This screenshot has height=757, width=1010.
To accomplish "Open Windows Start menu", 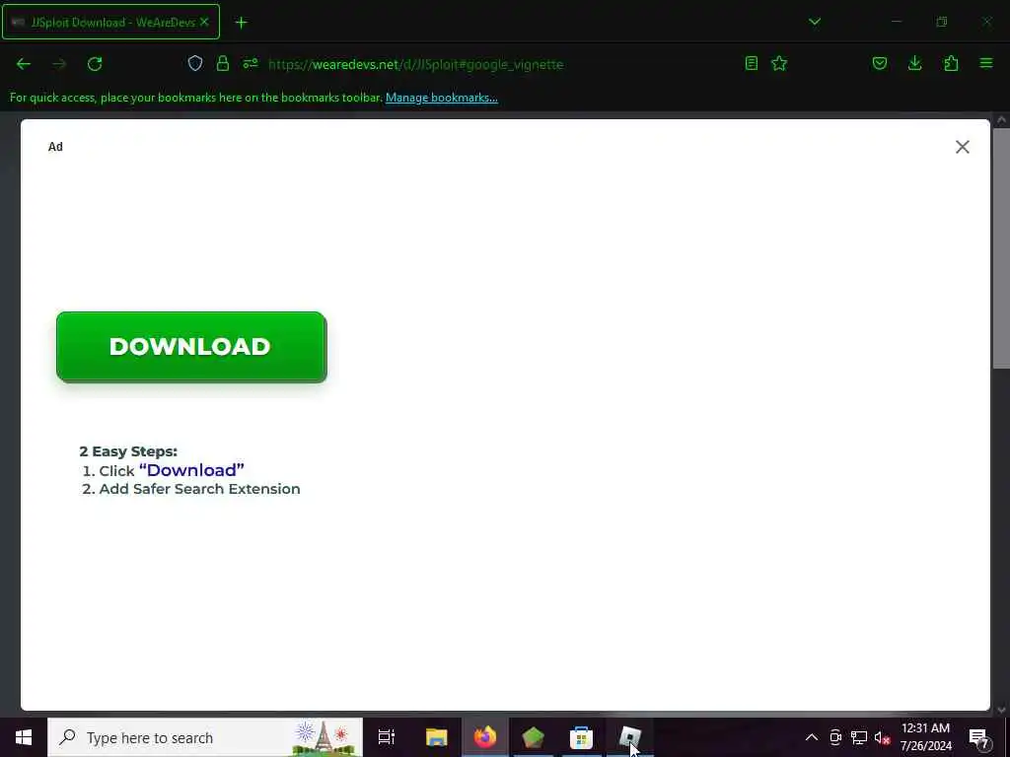I will click(24, 737).
